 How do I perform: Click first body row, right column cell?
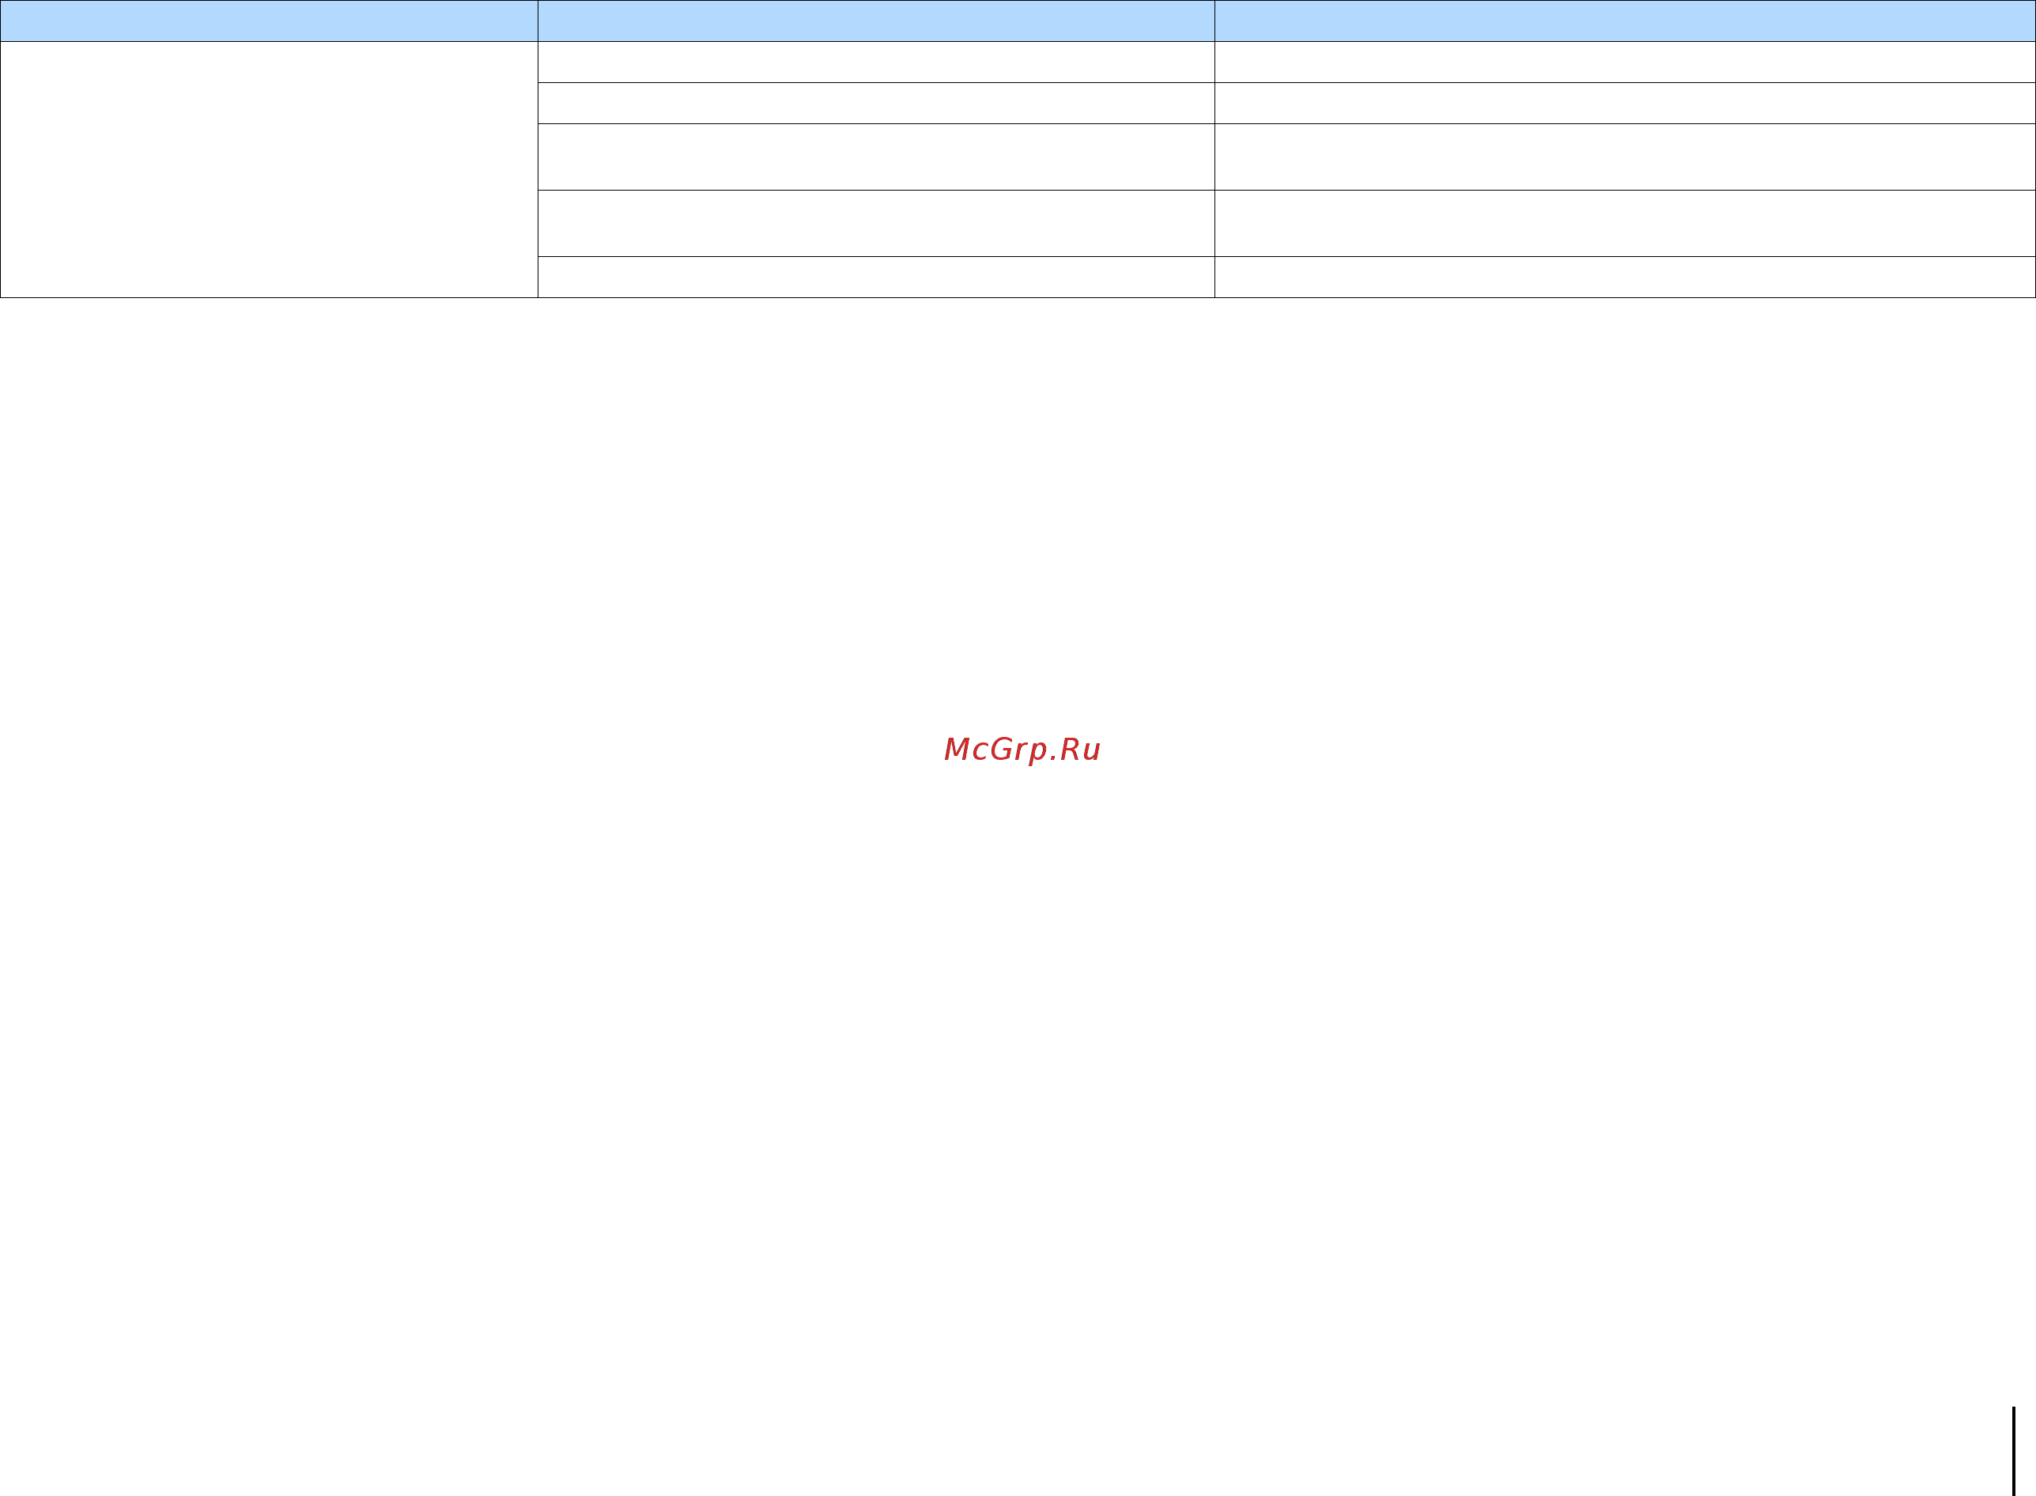click(x=1624, y=62)
